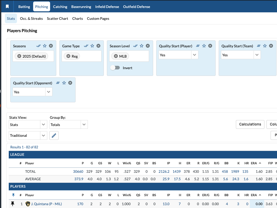Open the Scatter Chart sub-tab
Viewport: 277px width, 208px height.
tap(58, 19)
